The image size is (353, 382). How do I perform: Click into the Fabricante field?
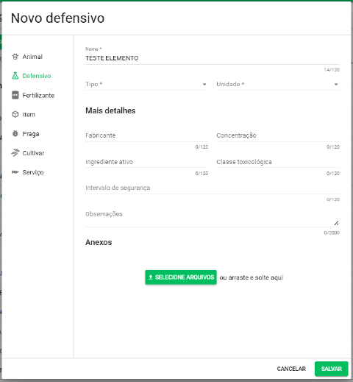[x=146, y=135]
